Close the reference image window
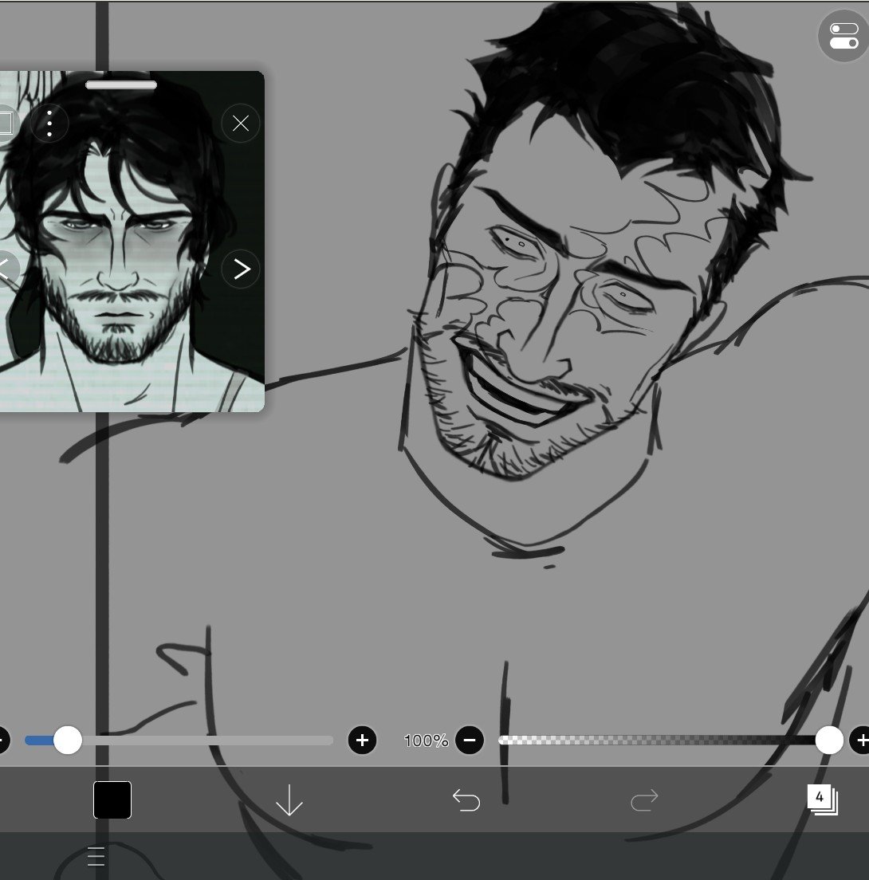Screen dimensions: 869x880 [240, 123]
